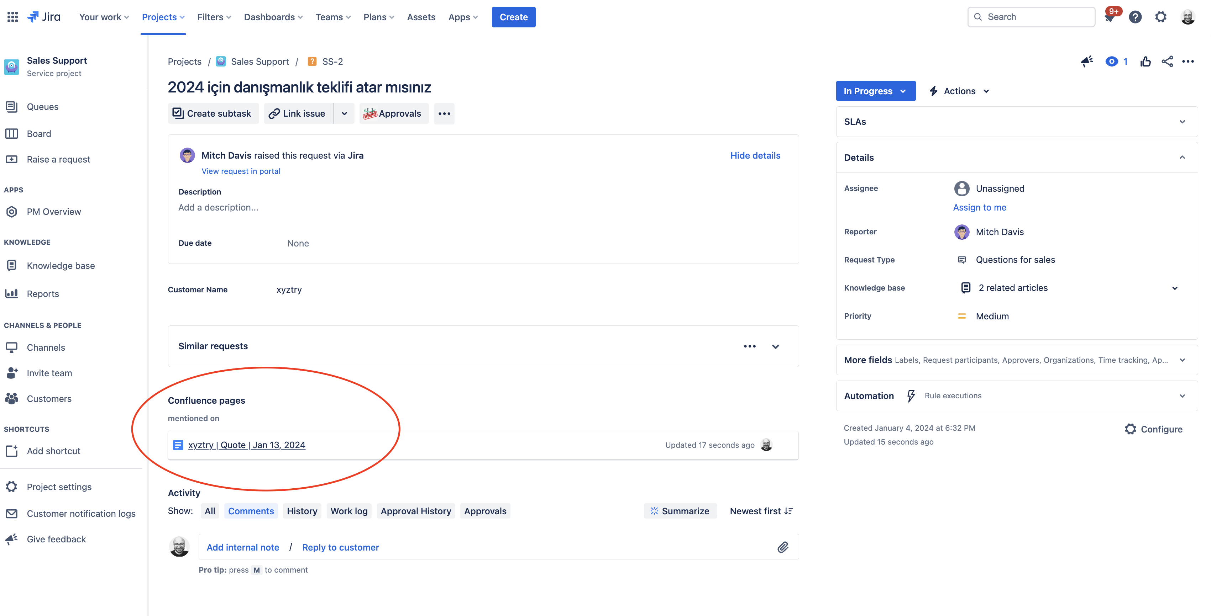Open the Projects menu
Image resolution: width=1211 pixels, height=616 pixels.
[x=163, y=17]
